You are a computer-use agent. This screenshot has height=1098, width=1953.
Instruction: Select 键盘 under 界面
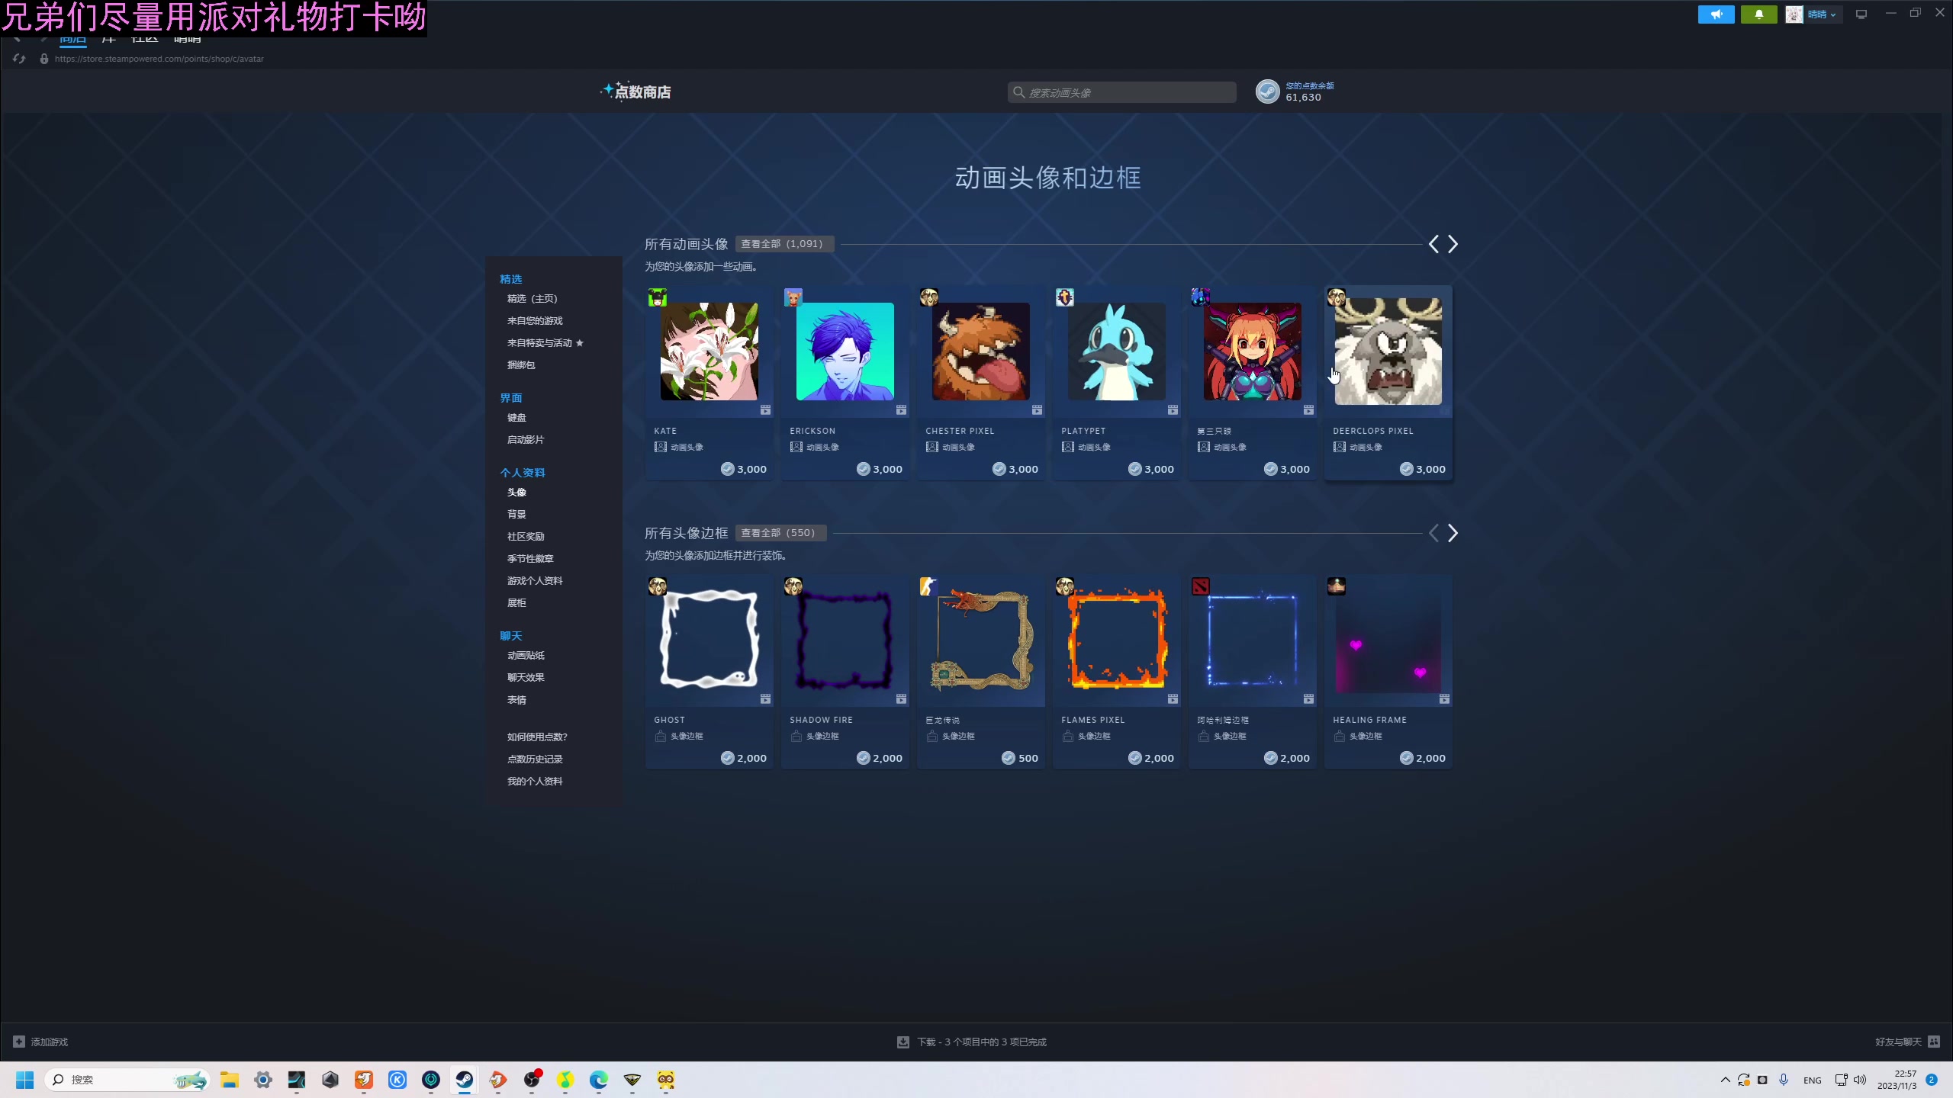[516, 418]
